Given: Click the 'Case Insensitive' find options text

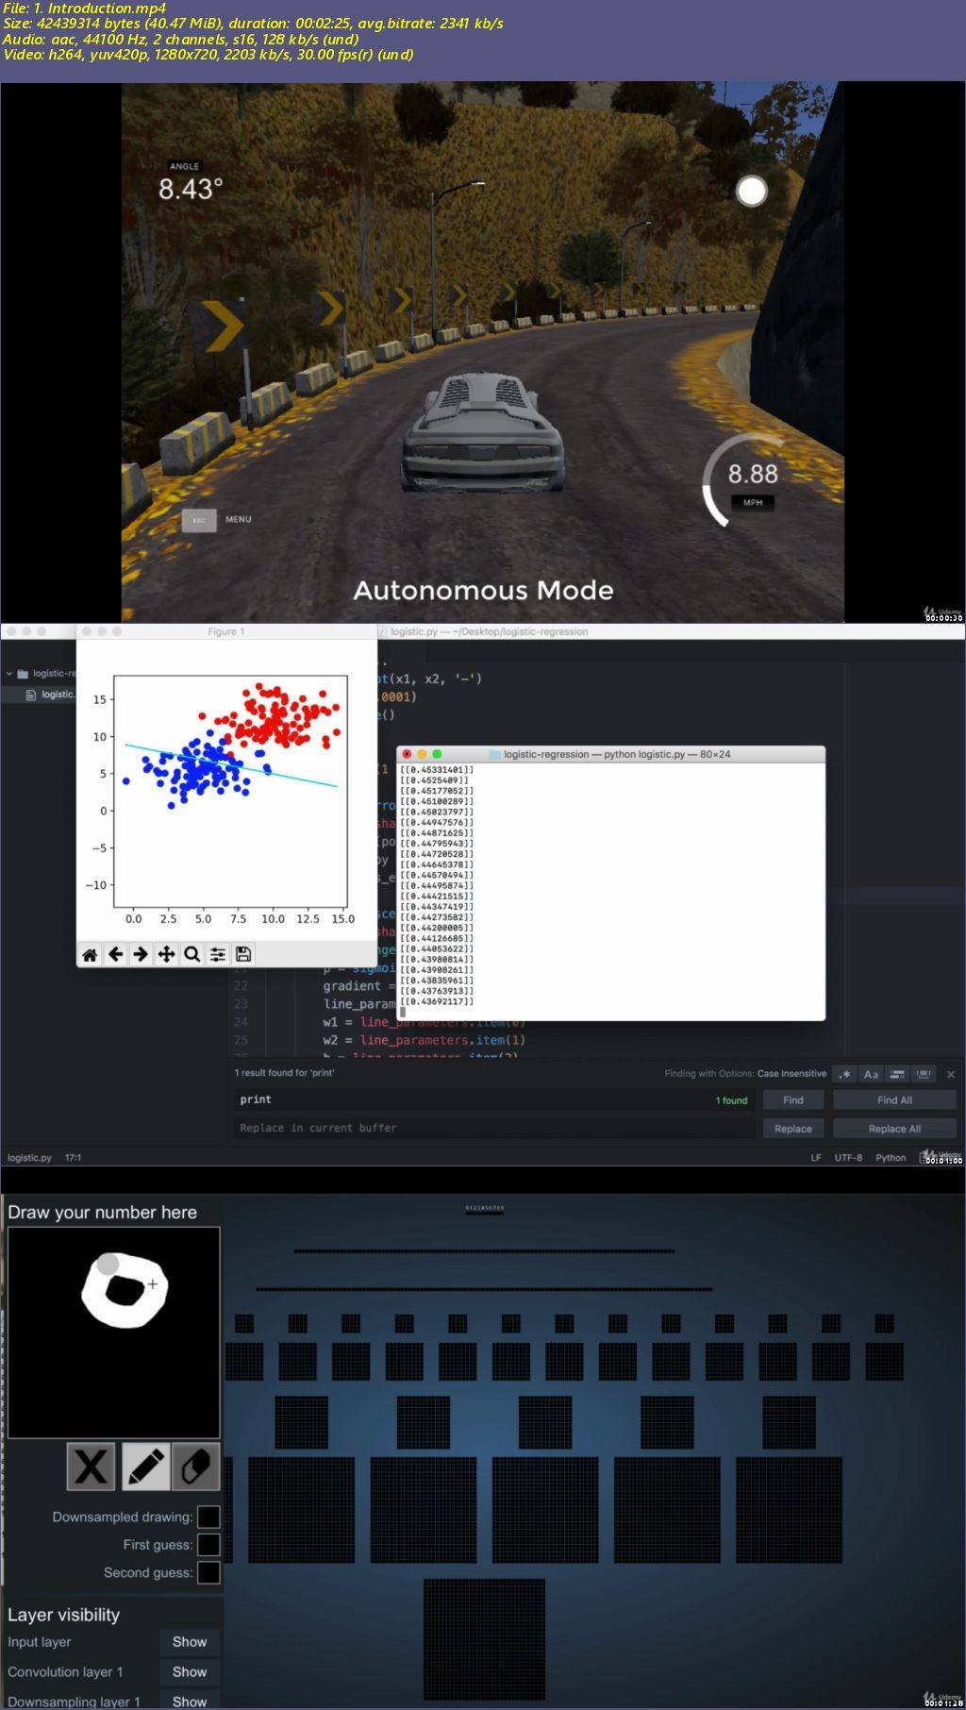Looking at the screenshot, I should coord(791,1074).
